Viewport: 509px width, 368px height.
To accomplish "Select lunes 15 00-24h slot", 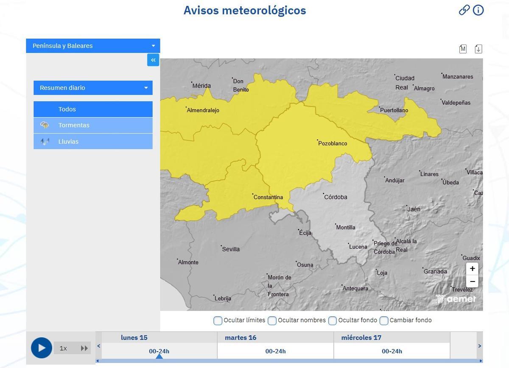I will [x=159, y=351].
